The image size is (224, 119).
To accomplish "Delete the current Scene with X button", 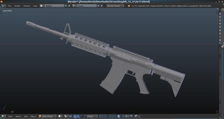I will [x=102, y=6].
